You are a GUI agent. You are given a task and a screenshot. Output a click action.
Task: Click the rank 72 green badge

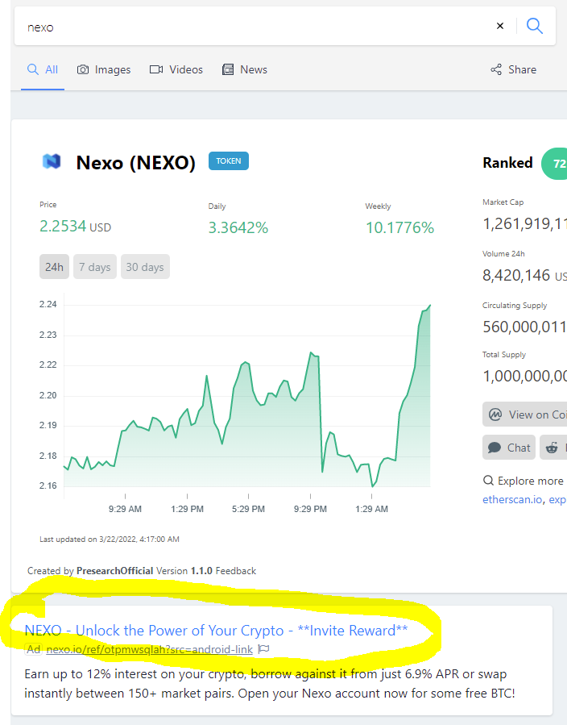point(556,164)
